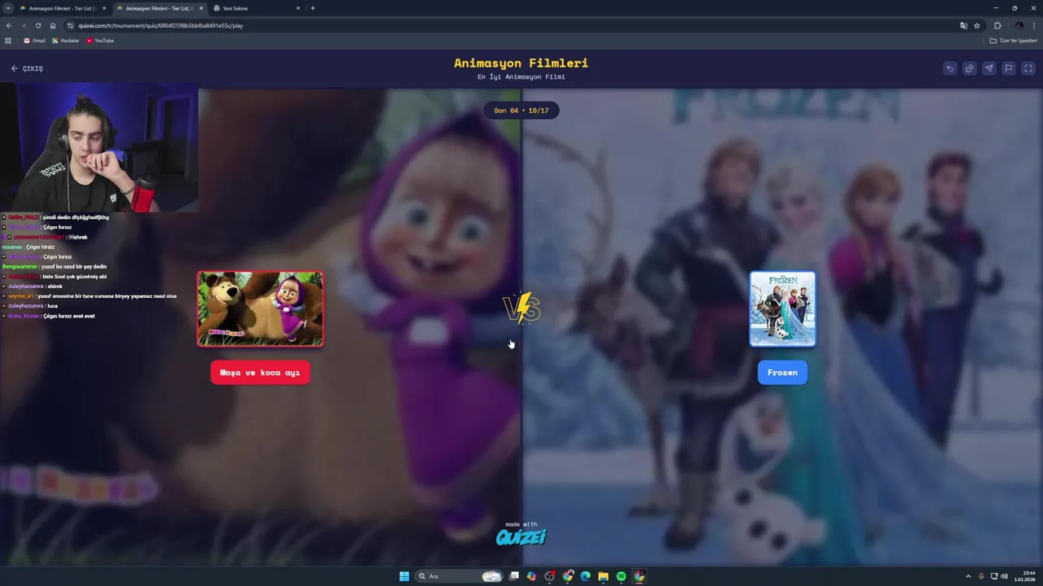Click the taskbar Ara search box
The height and width of the screenshot is (586, 1043).
click(459, 576)
